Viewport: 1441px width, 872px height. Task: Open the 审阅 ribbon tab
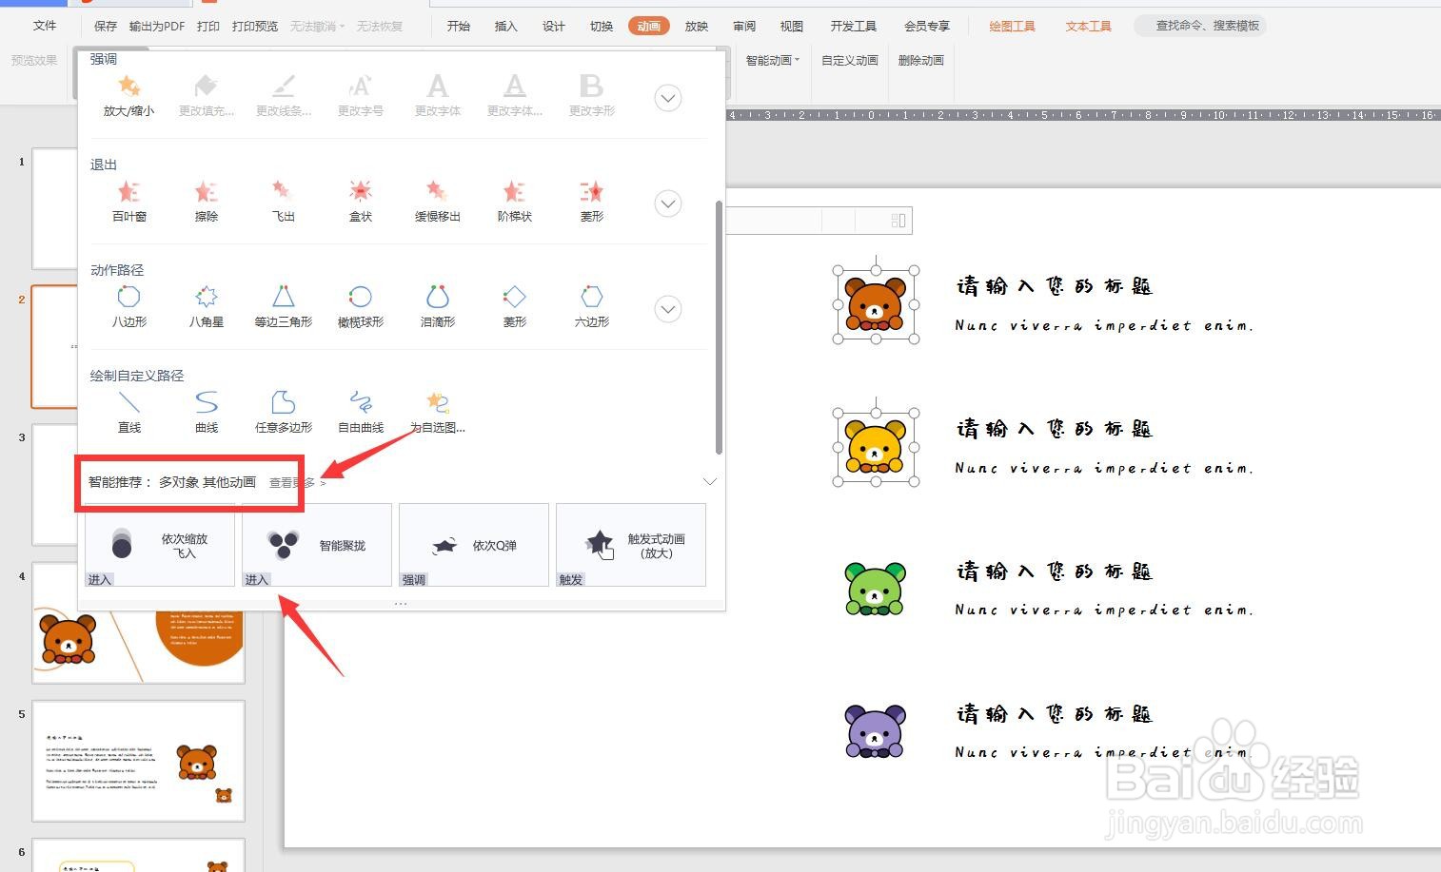pyautogui.click(x=744, y=26)
